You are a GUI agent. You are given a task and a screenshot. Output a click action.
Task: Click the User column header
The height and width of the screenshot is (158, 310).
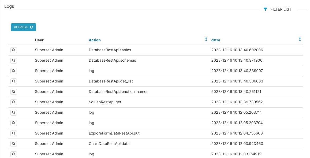(39, 40)
